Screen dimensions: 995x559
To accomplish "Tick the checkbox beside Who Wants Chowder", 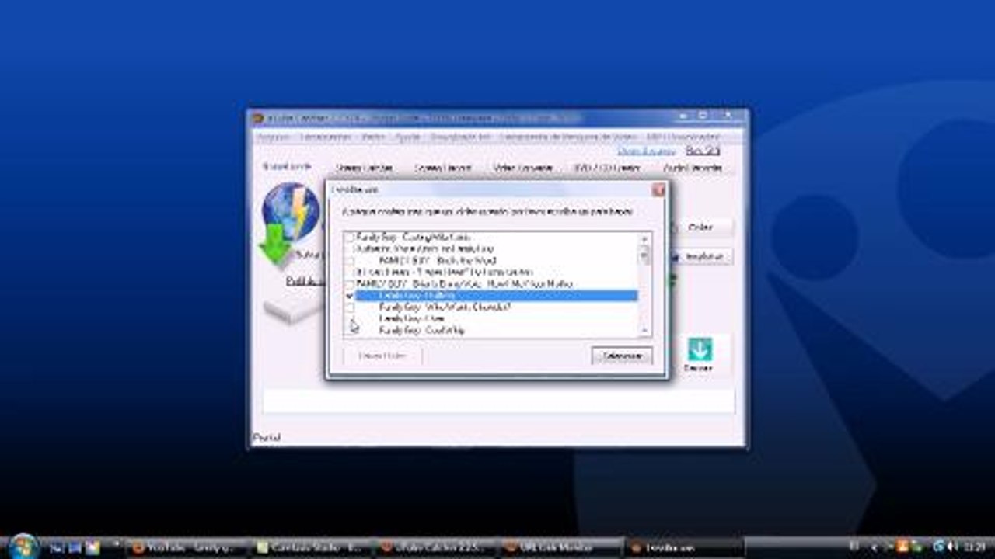I will [350, 307].
